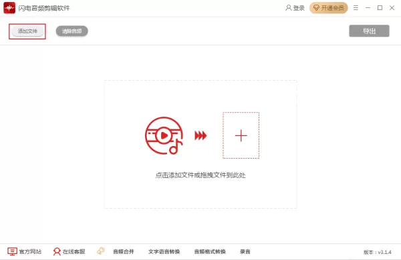This screenshot has width=401, height=260.
Task: Click the red film and music disc icon
Action: 164,136
